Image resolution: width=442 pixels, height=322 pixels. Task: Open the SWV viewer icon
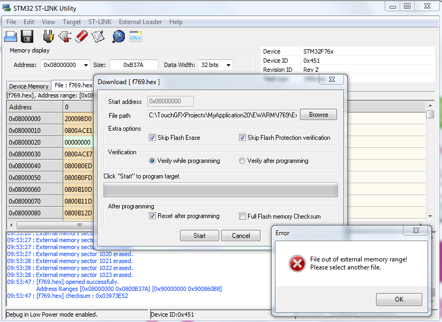(136, 36)
